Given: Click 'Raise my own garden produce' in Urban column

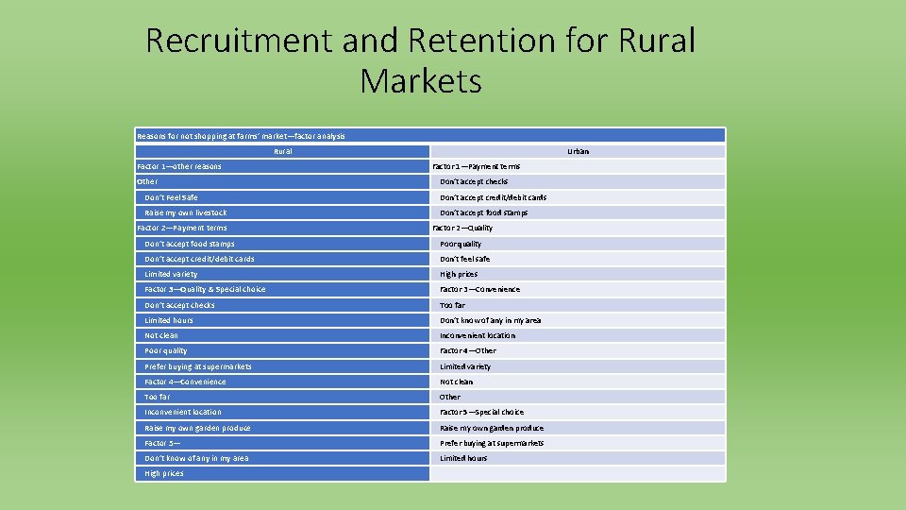Looking at the screenshot, I should [x=578, y=428].
